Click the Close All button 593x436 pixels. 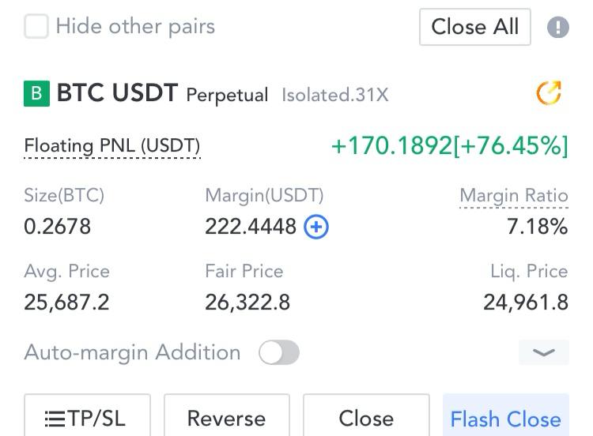[475, 27]
